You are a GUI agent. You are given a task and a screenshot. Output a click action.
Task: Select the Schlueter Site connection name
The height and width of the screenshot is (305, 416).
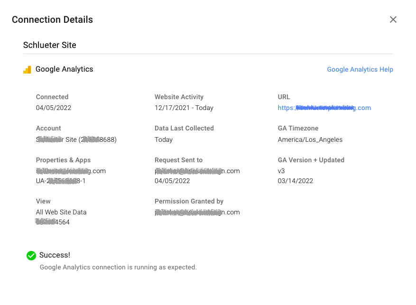[49, 45]
